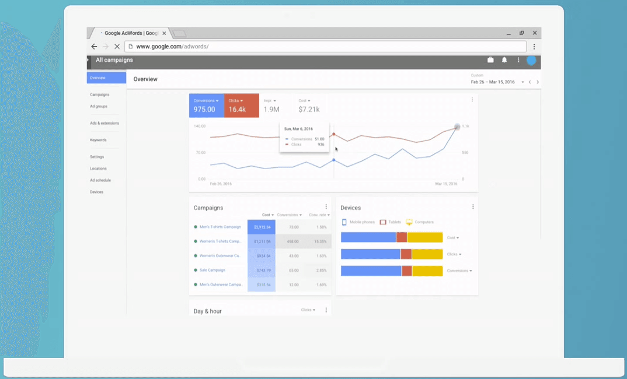Image resolution: width=627 pixels, height=379 pixels.
Task: Open Devices in the sidebar
Action: click(x=96, y=192)
